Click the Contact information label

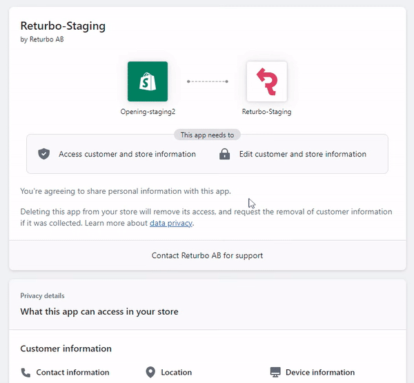click(x=72, y=373)
